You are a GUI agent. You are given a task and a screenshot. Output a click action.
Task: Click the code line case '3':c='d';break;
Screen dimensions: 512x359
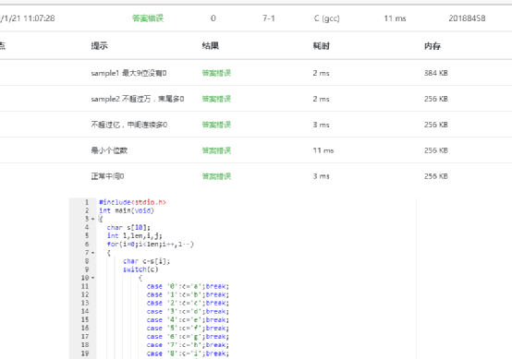click(x=188, y=311)
